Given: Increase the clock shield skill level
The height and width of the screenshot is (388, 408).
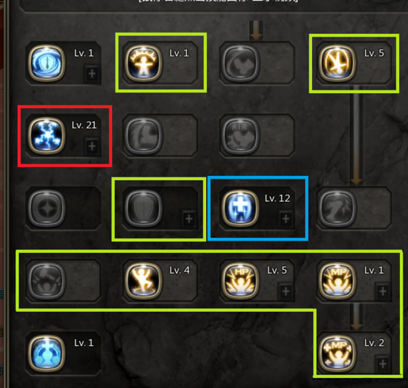Looking at the screenshot, I should tap(92, 73).
